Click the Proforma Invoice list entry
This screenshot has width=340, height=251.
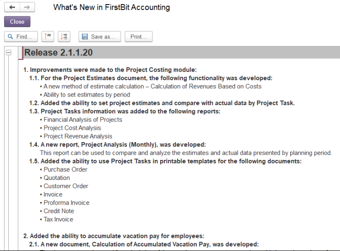[65, 203]
